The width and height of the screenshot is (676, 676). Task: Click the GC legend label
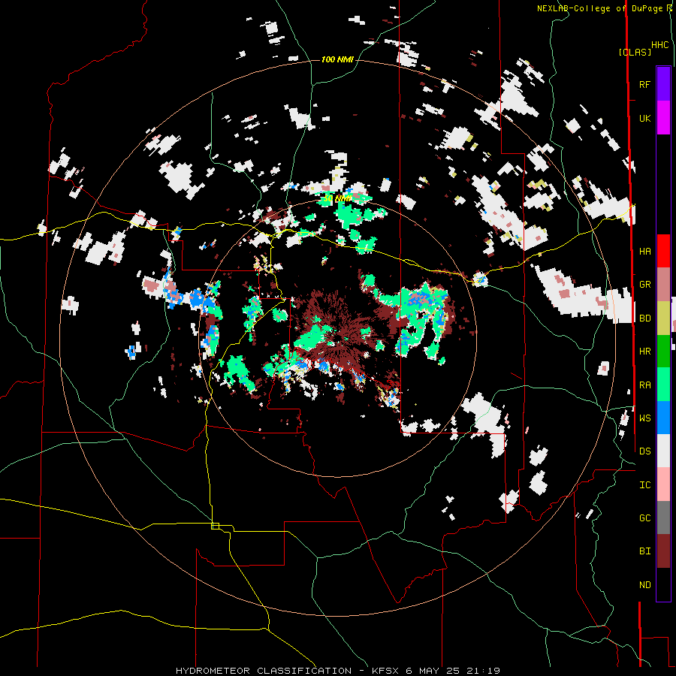(x=644, y=518)
